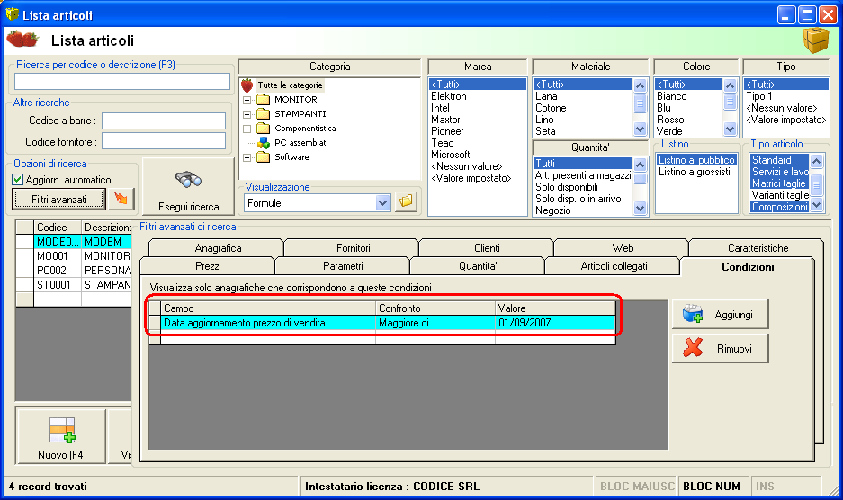Click the Codice a barre input field

164,121
